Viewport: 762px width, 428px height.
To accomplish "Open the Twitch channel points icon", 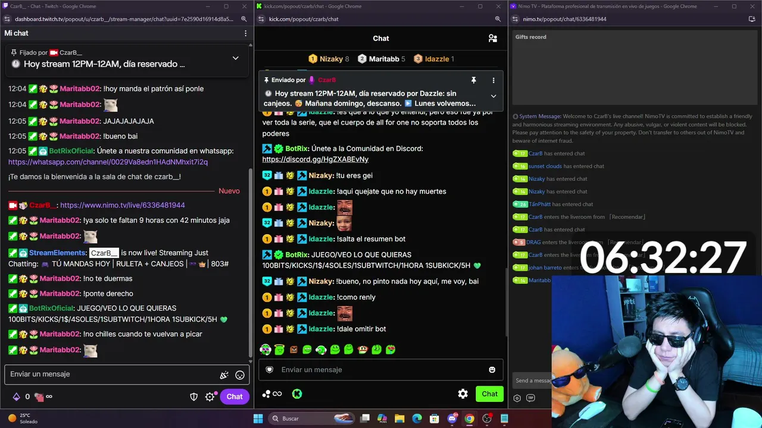I will point(39,396).
